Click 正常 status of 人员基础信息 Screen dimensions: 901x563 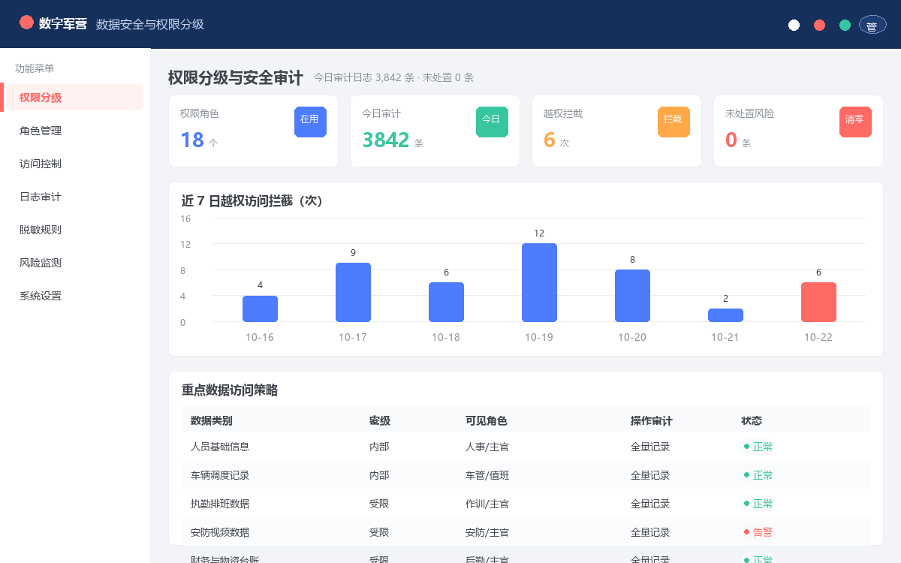click(758, 447)
